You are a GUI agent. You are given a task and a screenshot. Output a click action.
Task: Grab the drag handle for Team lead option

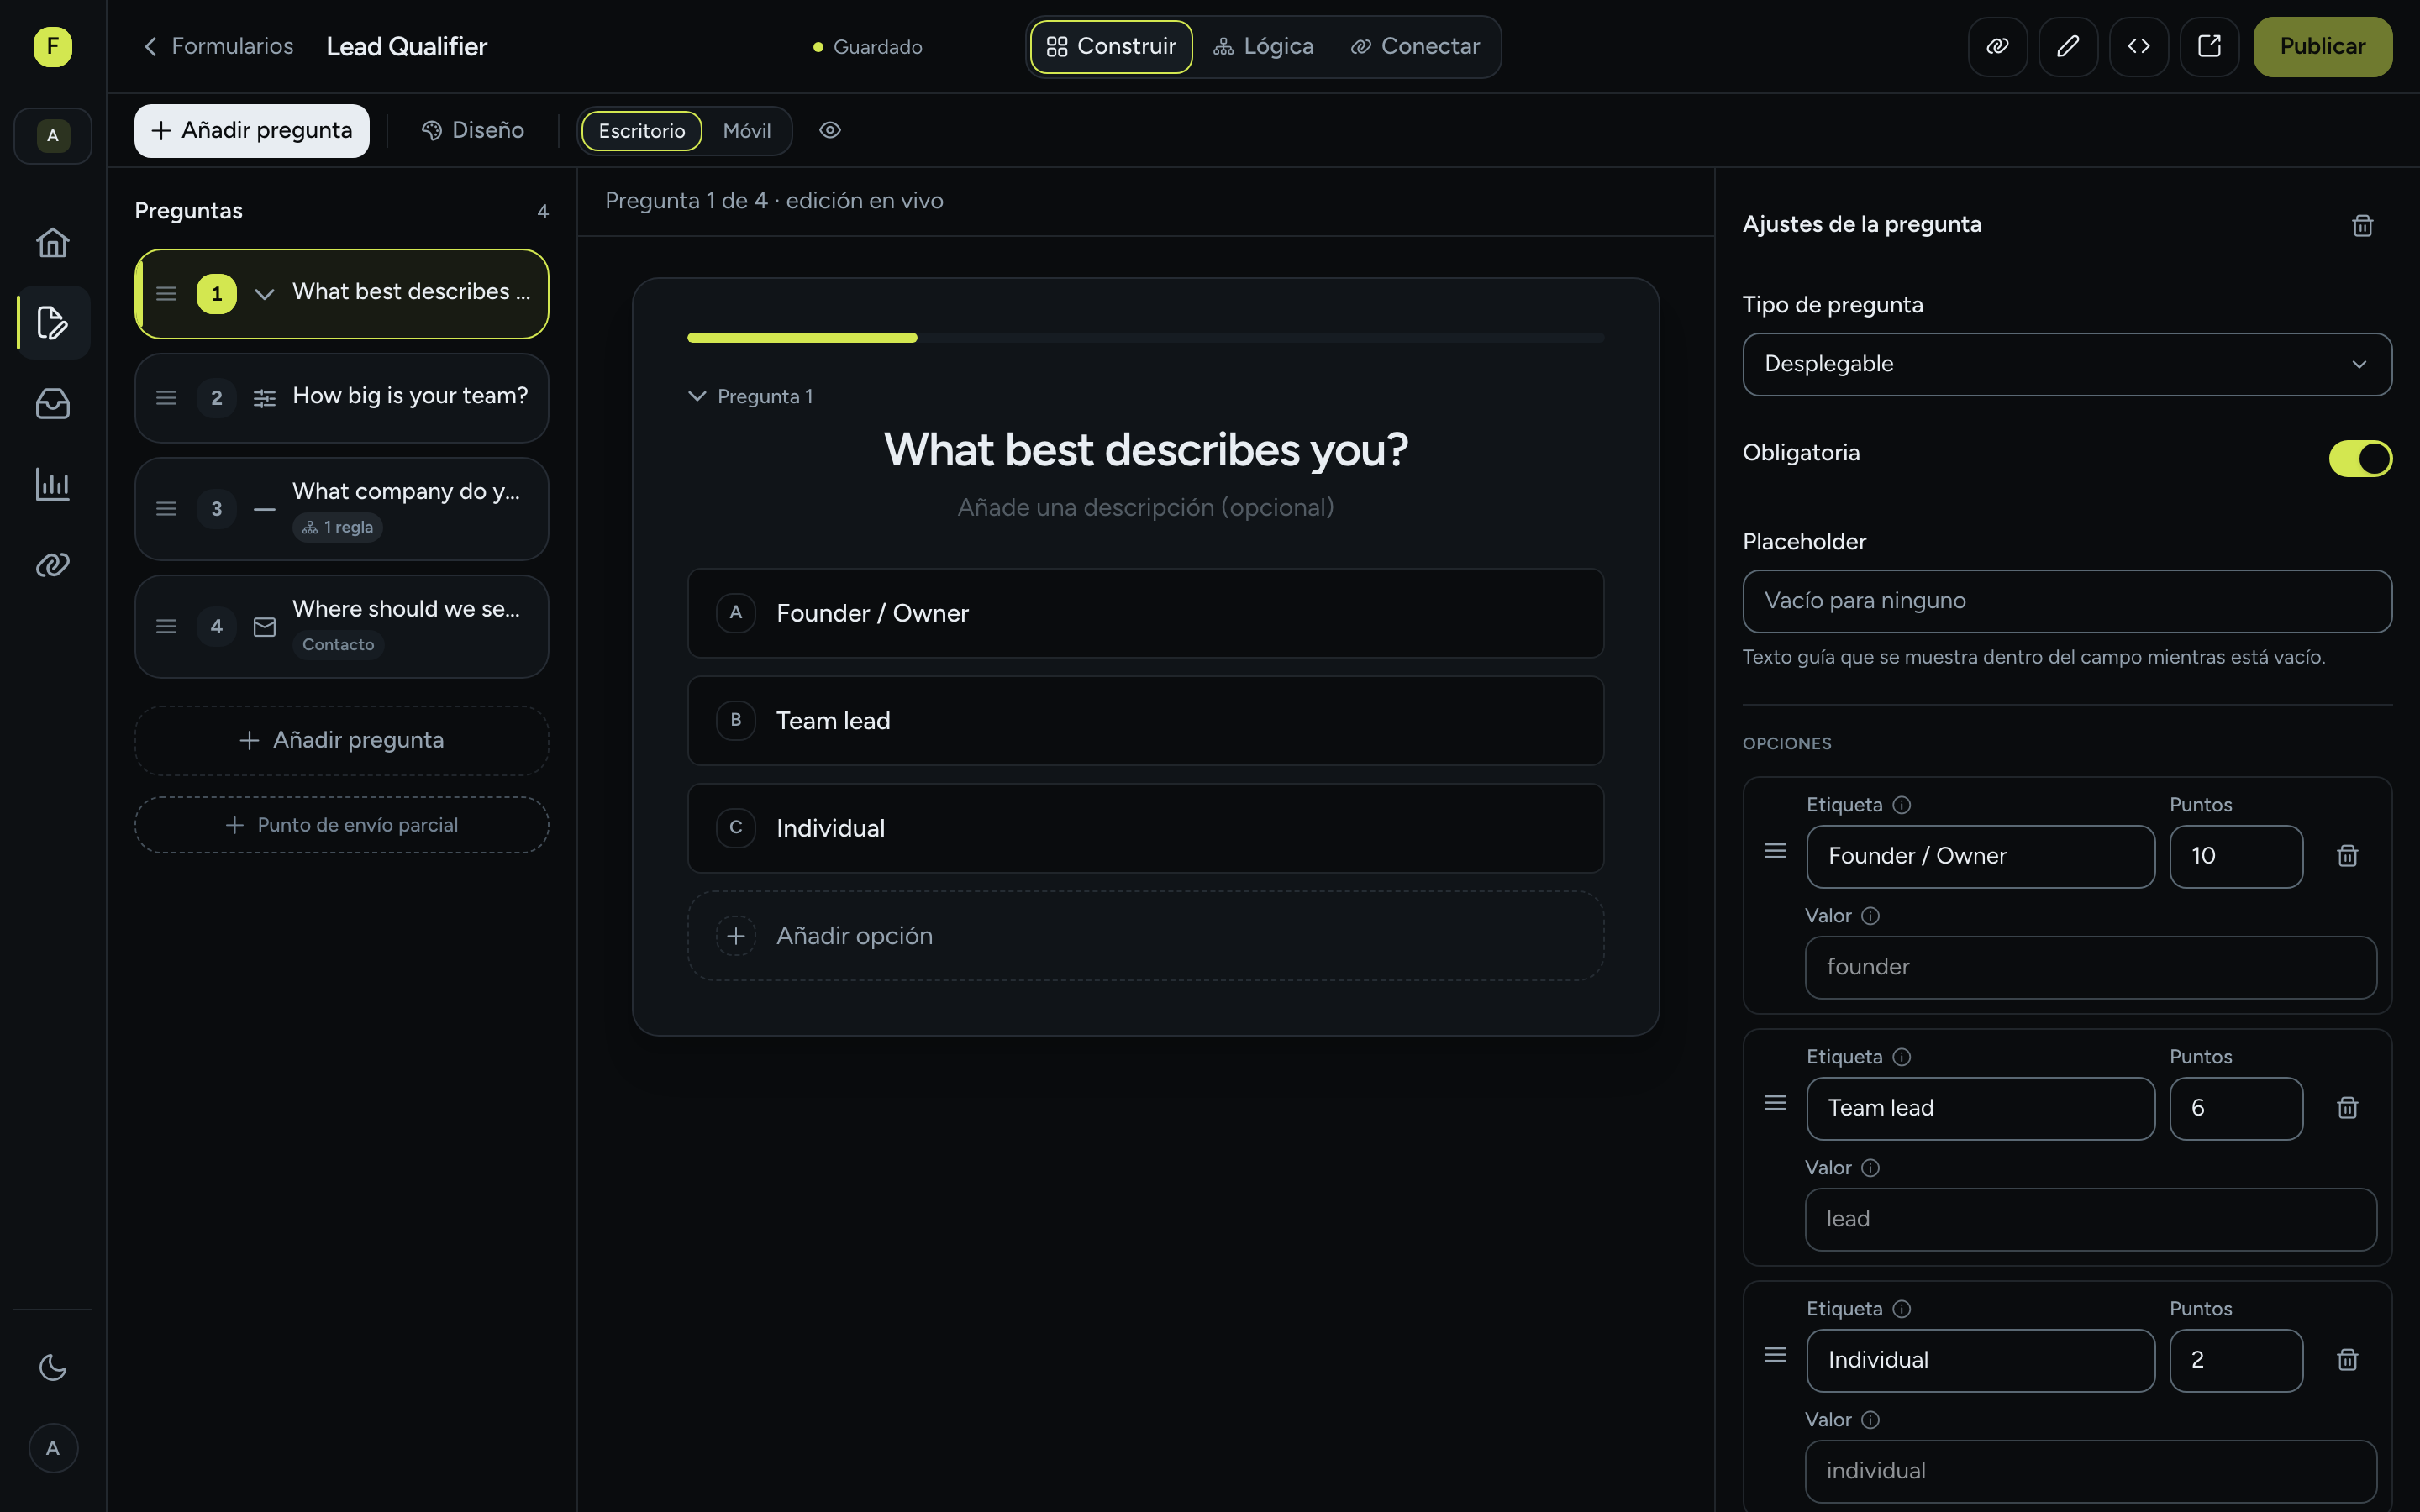[1775, 1103]
